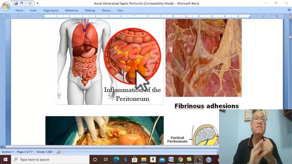292x164 pixels.
Task: Expand Customize Quick Access Toolbar dropdown
Action: 37,3
